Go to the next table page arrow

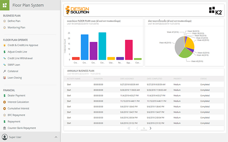(151, 128)
